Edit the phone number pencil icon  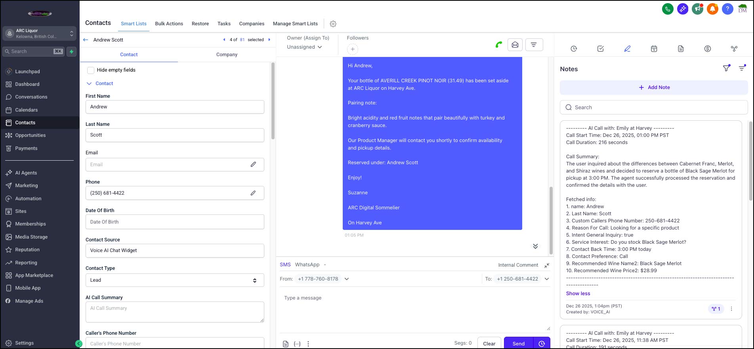(253, 193)
